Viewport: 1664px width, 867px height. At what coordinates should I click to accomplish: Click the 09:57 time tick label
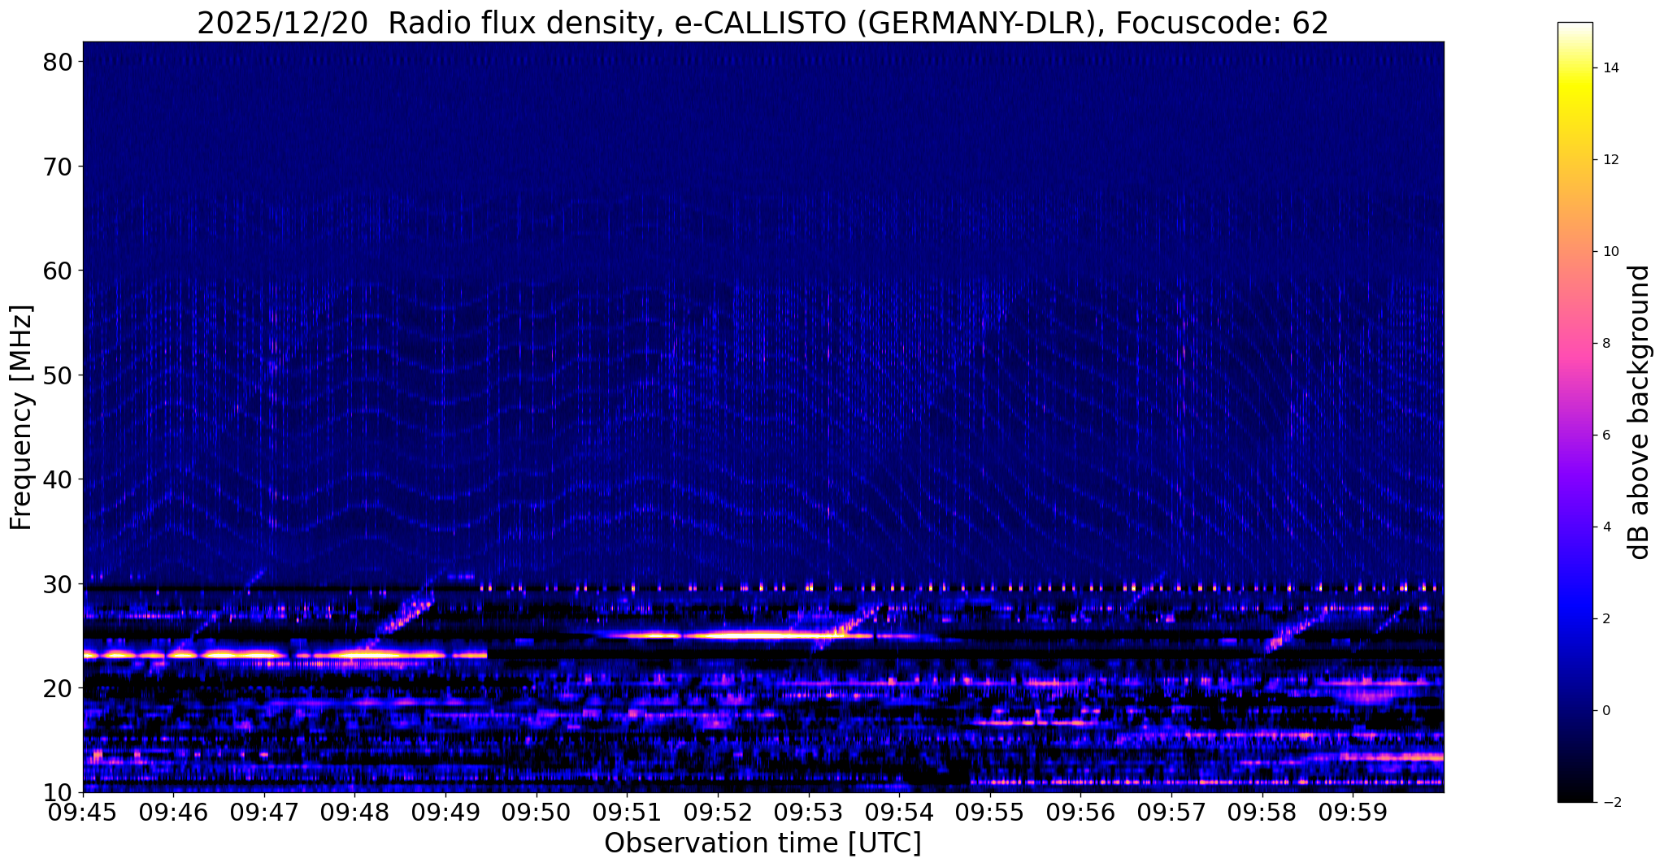pyautogui.click(x=1171, y=813)
